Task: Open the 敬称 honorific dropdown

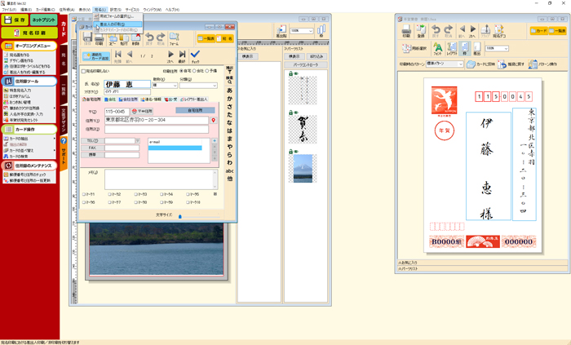Action: (x=172, y=85)
